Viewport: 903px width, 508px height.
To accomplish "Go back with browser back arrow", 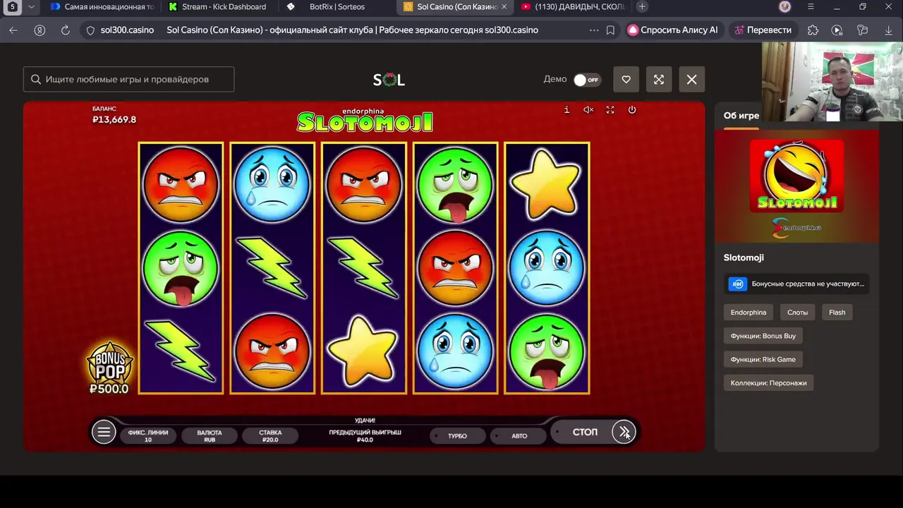I will [13, 30].
